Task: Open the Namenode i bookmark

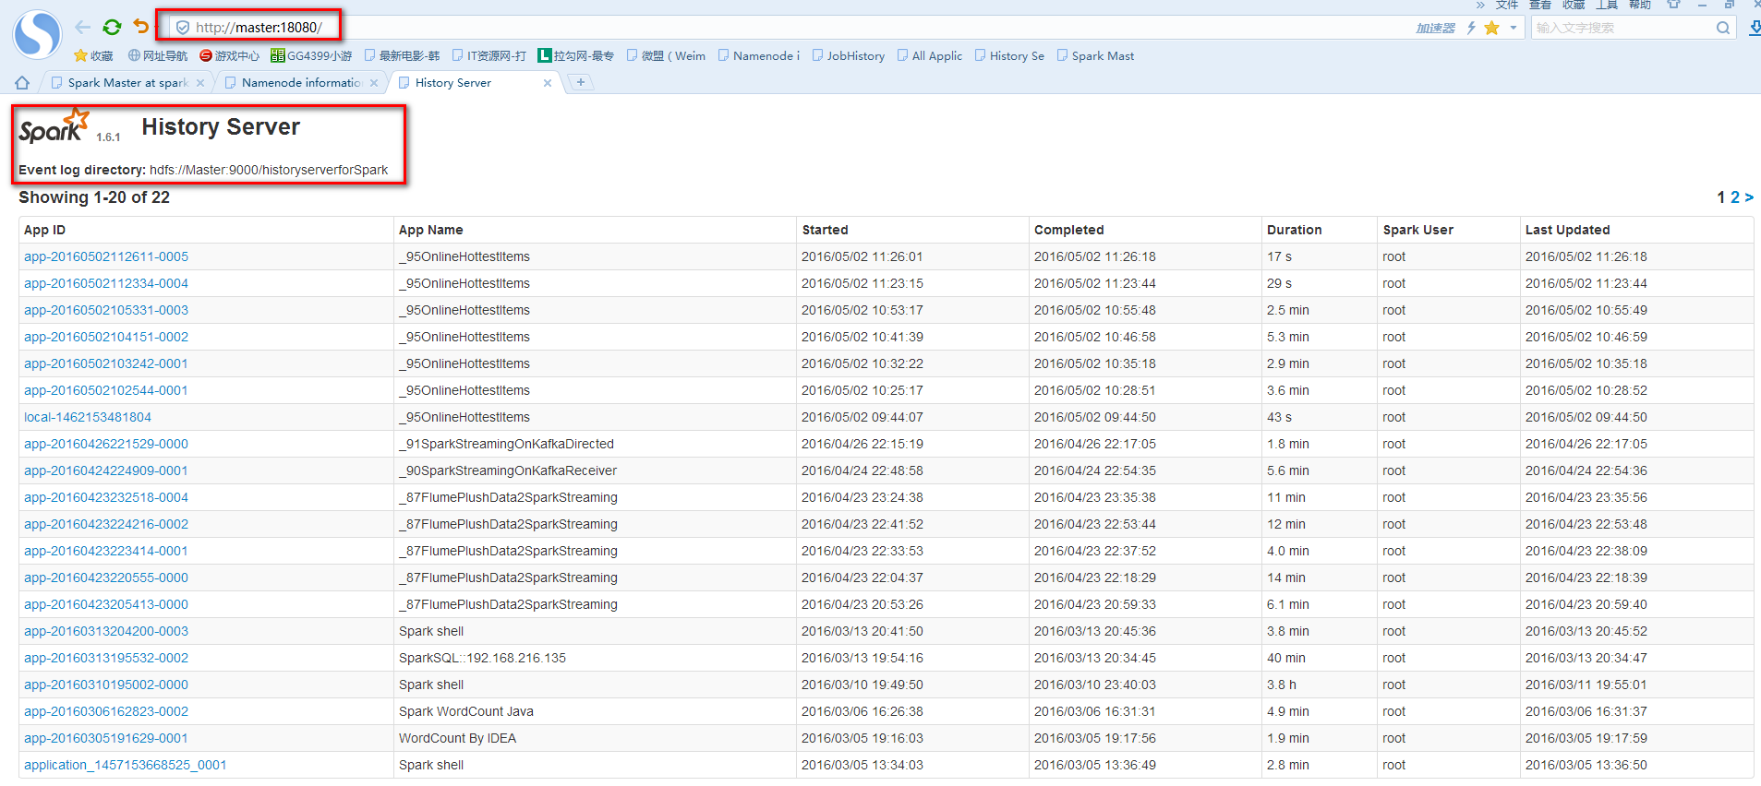Action: [759, 56]
